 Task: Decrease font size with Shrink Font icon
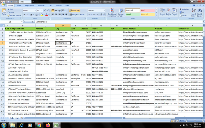[x=48, y=10]
